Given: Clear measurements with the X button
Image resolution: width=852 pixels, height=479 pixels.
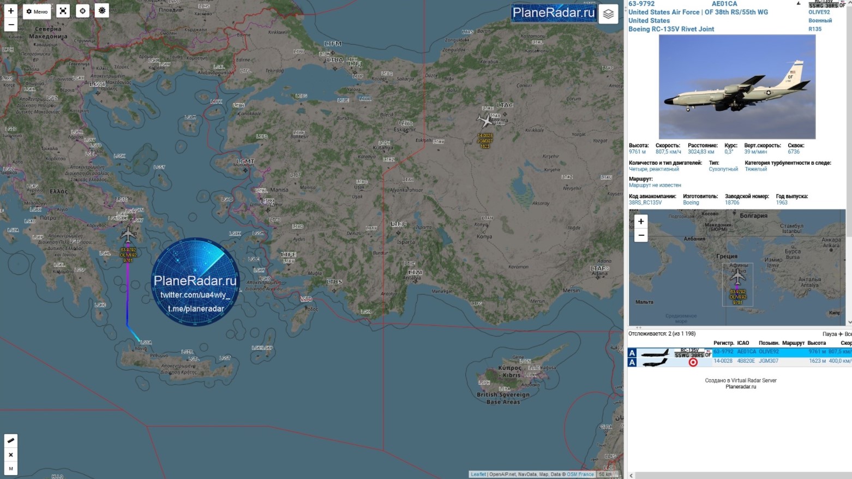Looking at the screenshot, I should point(11,454).
